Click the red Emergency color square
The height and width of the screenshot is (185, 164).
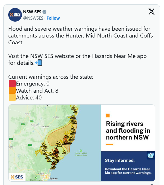click(12, 84)
